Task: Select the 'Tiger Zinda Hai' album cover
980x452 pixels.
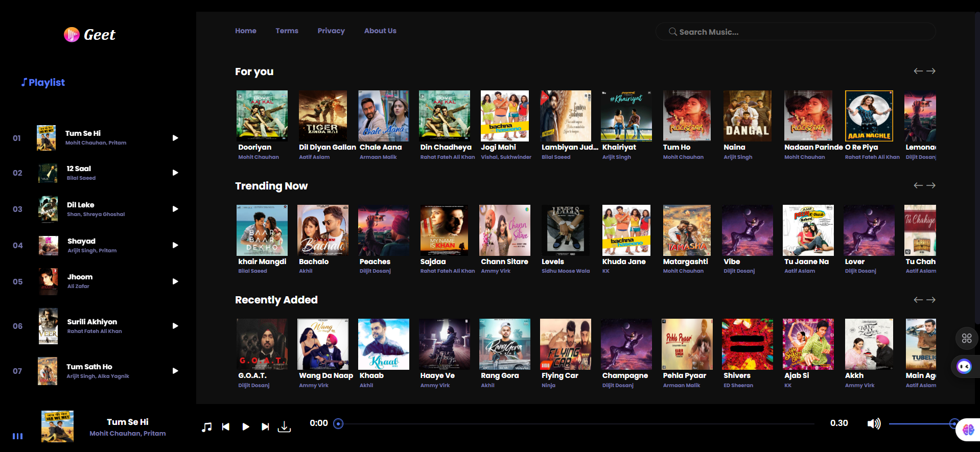Action: (322, 116)
